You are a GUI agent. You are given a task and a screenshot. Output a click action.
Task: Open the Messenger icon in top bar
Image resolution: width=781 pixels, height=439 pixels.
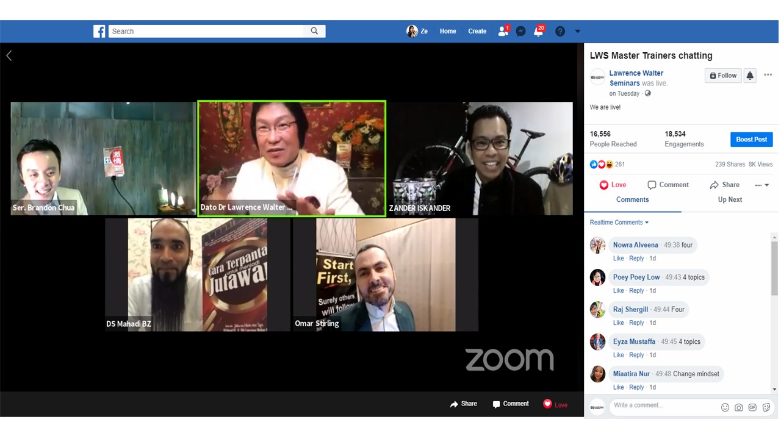[520, 31]
